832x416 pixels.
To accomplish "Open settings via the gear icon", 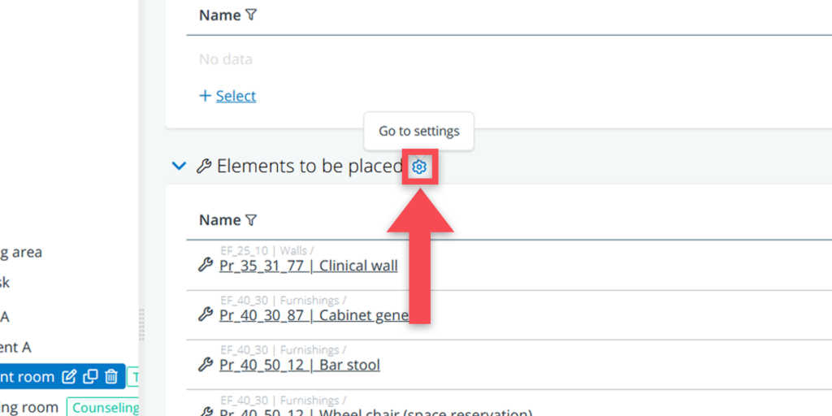I will point(419,167).
